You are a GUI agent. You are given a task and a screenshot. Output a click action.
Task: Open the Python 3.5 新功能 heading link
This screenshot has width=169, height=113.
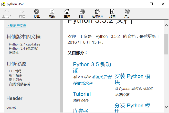92,64
